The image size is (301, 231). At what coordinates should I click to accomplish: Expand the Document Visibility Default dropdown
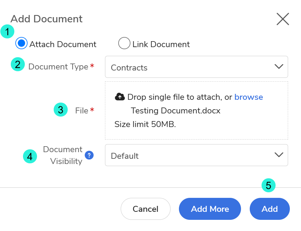coord(196,155)
